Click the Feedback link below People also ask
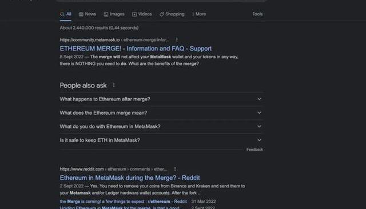366x209 pixels. pos(254,150)
